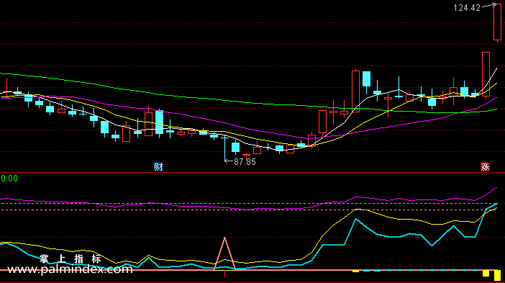
Task: Click the large yellow bar at bottom right
Action: click(497, 275)
